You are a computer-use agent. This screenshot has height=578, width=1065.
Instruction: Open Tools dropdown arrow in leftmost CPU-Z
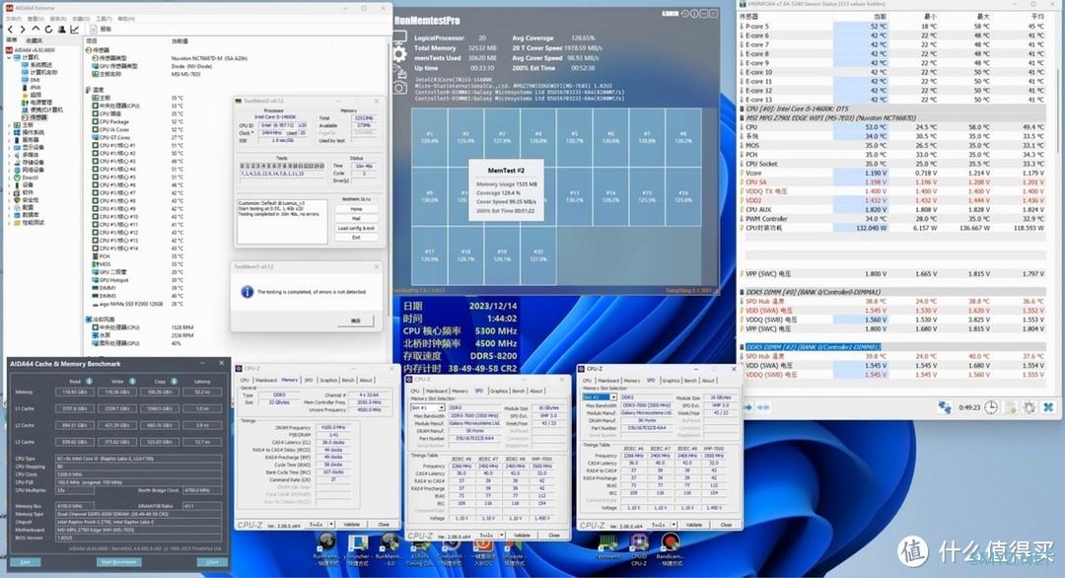(x=331, y=525)
